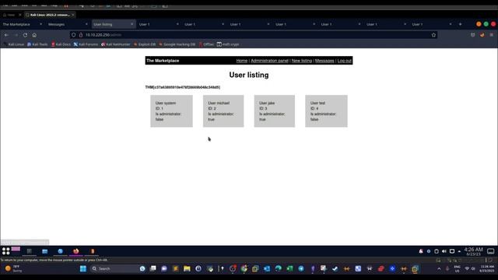Bookmark this page with the star icon
This screenshot has width=498, height=280.
433,35
